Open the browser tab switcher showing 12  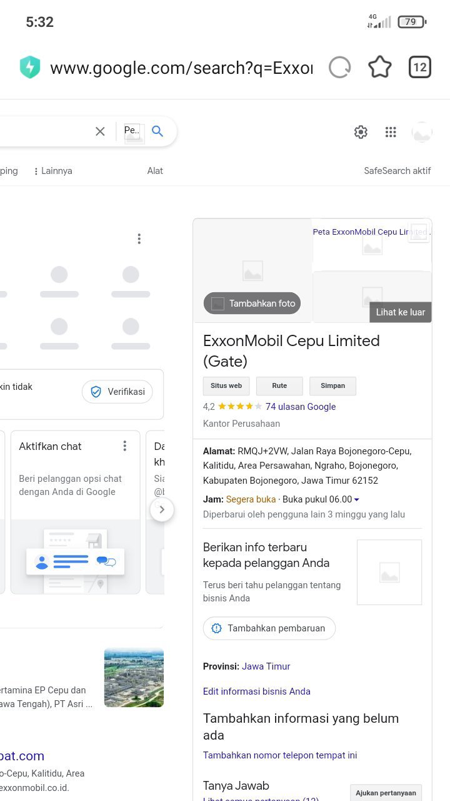pyautogui.click(x=420, y=68)
